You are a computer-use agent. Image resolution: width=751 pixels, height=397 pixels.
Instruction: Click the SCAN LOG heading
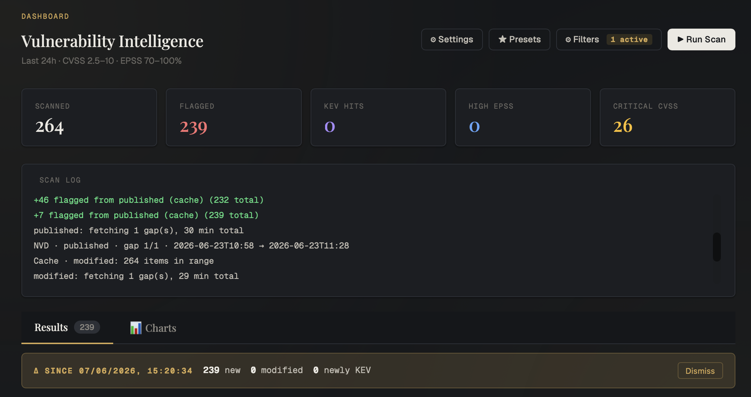[60, 180]
